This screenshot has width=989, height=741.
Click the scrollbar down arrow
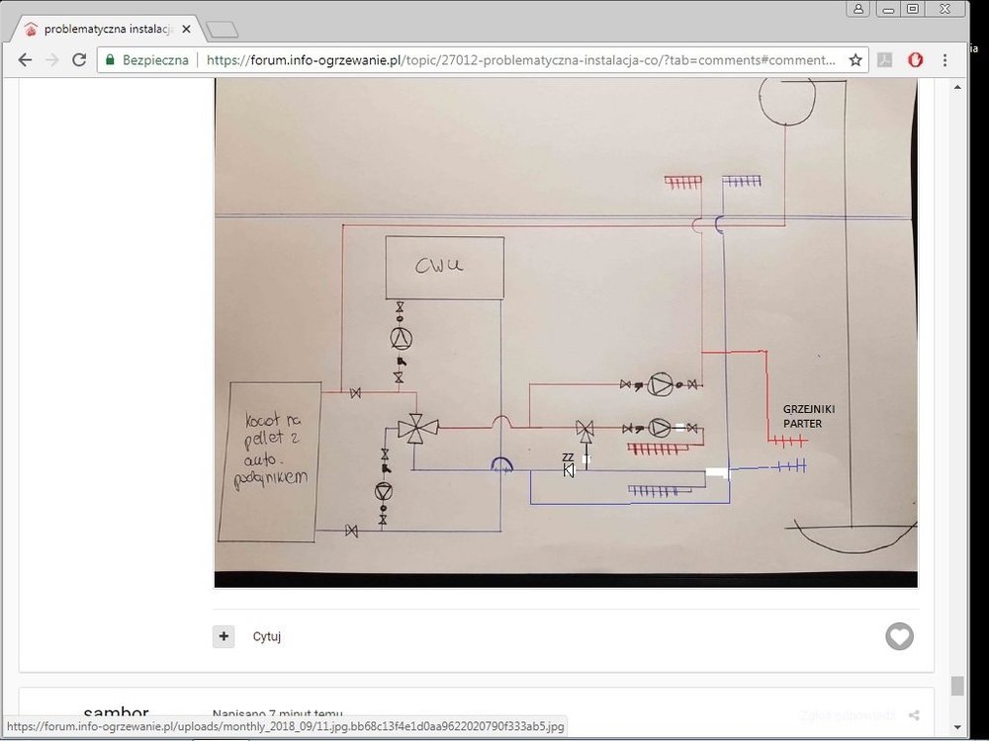click(x=957, y=730)
